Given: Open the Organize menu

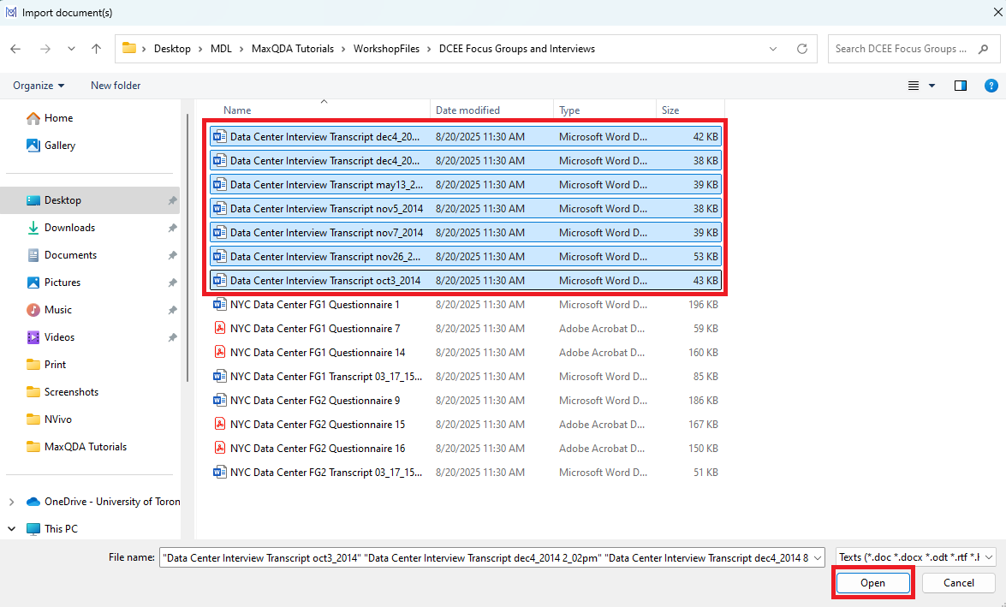Looking at the screenshot, I should pos(39,86).
